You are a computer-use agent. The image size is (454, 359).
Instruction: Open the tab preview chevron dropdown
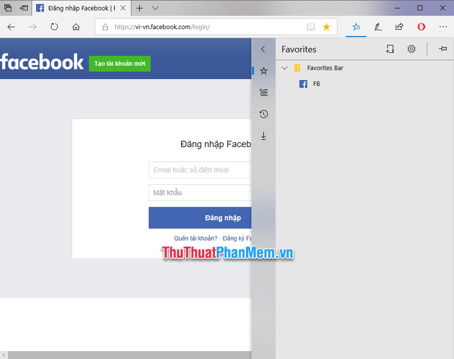point(155,8)
